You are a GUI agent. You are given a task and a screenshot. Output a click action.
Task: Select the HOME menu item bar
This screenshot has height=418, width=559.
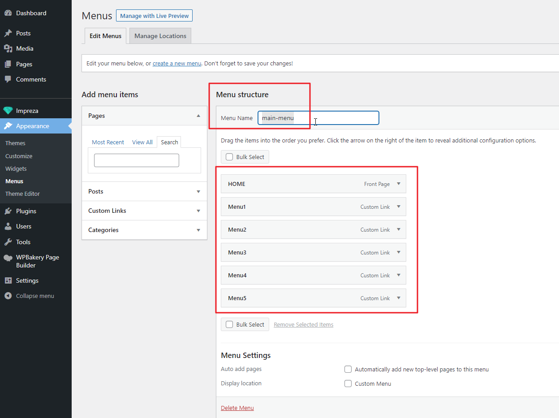click(x=314, y=184)
